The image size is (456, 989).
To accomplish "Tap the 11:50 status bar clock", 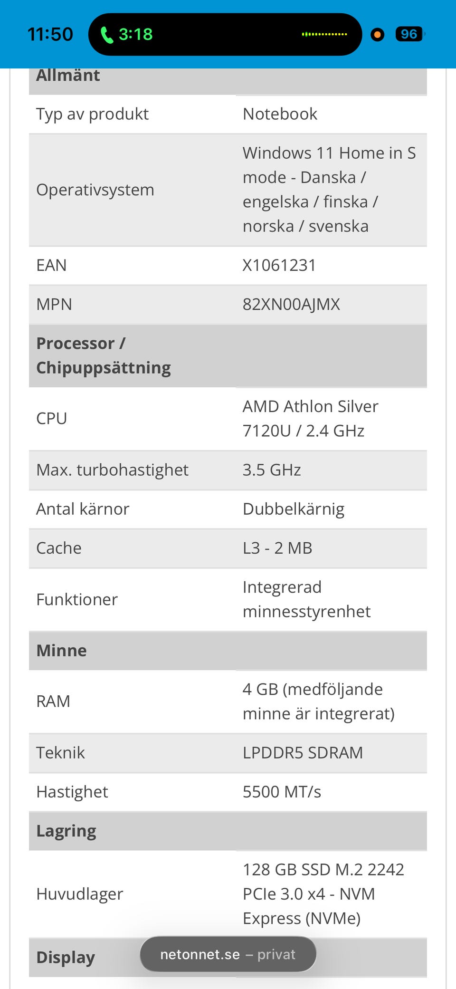I will click(x=50, y=34).
